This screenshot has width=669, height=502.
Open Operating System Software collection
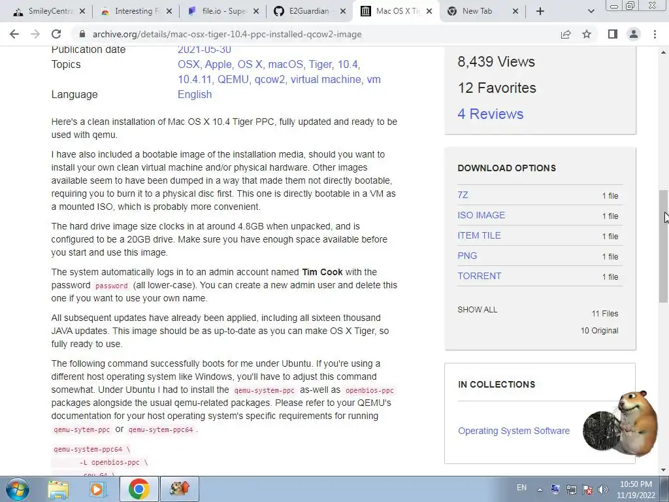[514, 431]
